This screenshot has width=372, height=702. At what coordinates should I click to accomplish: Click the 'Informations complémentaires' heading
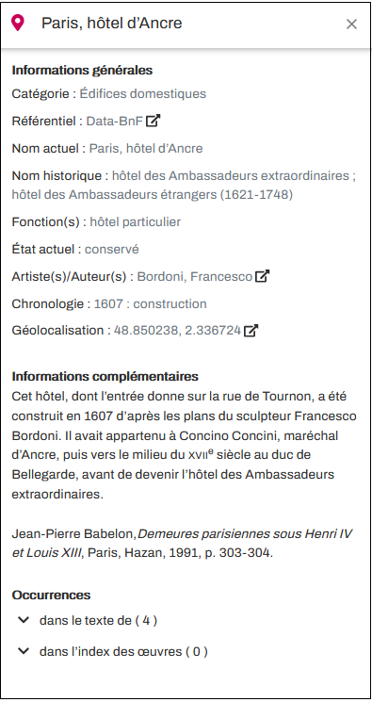pyautogui.click(x=105, y=376)
